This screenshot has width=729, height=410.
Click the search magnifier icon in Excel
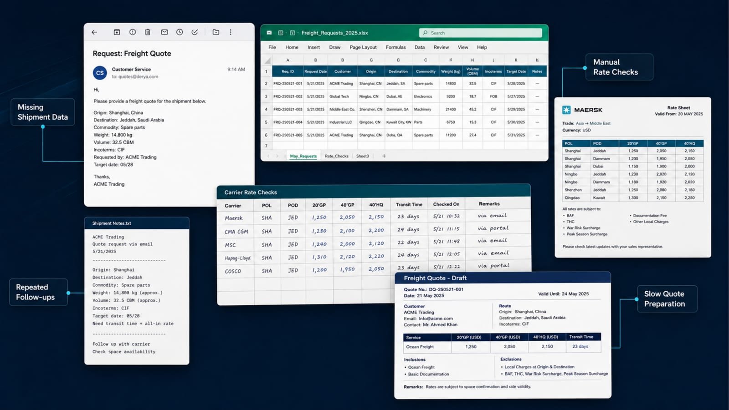click(425, 33)
